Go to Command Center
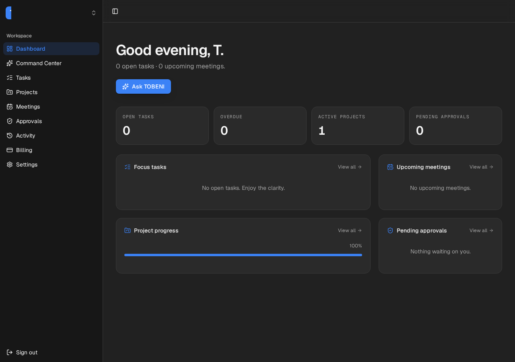This screenshot has width=515, height=362. 51,63
